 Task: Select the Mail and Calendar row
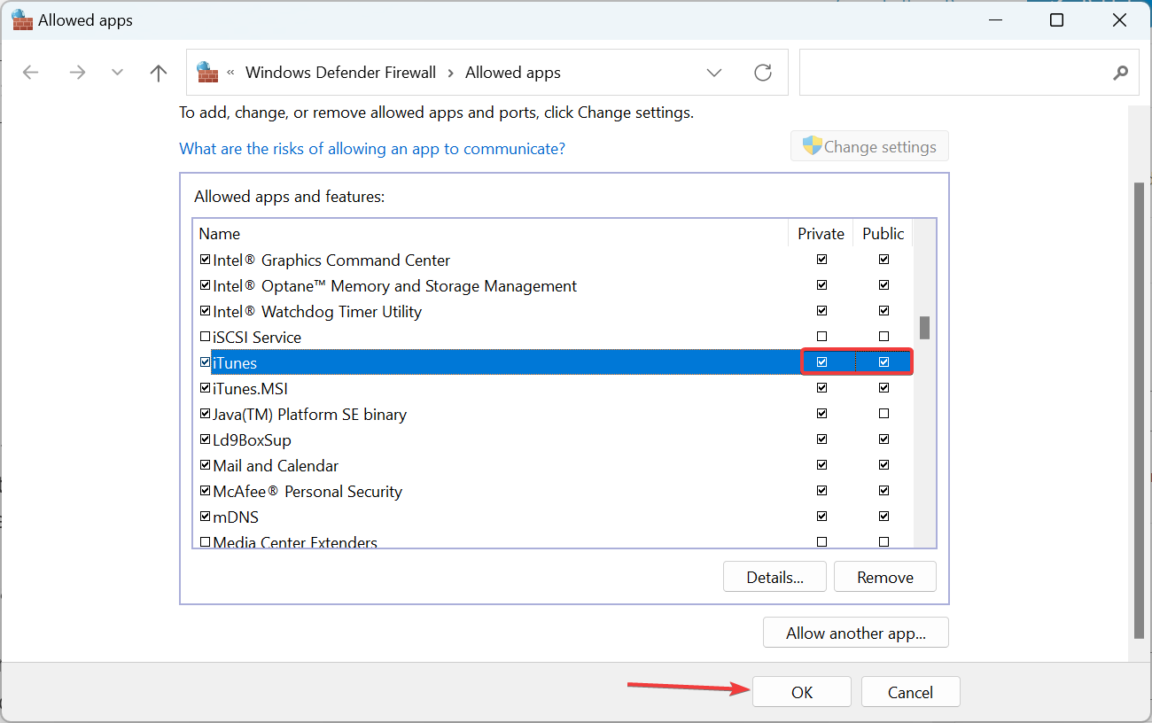(x=552, y=465)
